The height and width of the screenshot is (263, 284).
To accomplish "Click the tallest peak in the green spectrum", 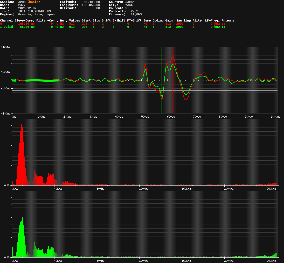I will tap(23, 218).
